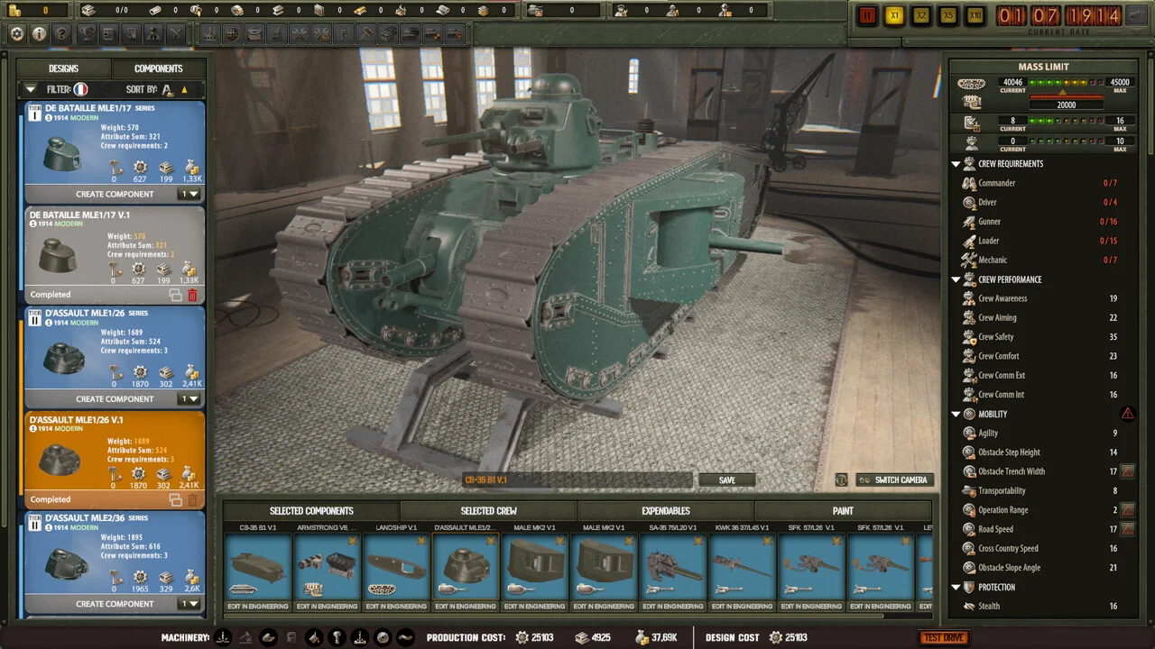The width and height of the screenshot is (1155, 649).
Task: Open the Paint tab
Action: coord(842,510)
